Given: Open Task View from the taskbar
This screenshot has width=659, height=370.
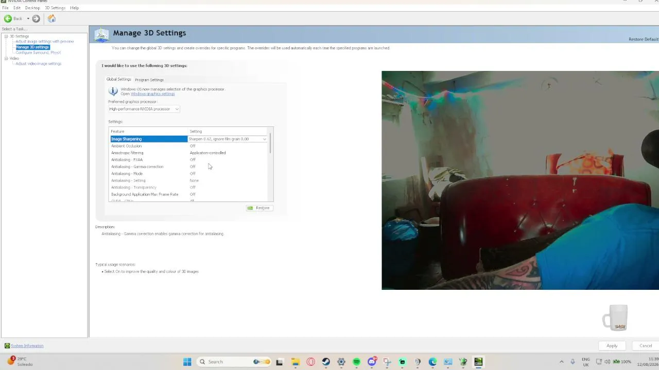Looking at the screenshot, I should [x=280, y=362].
